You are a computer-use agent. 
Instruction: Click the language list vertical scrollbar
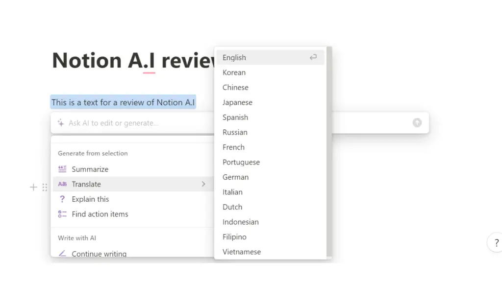tap(329, 152)
